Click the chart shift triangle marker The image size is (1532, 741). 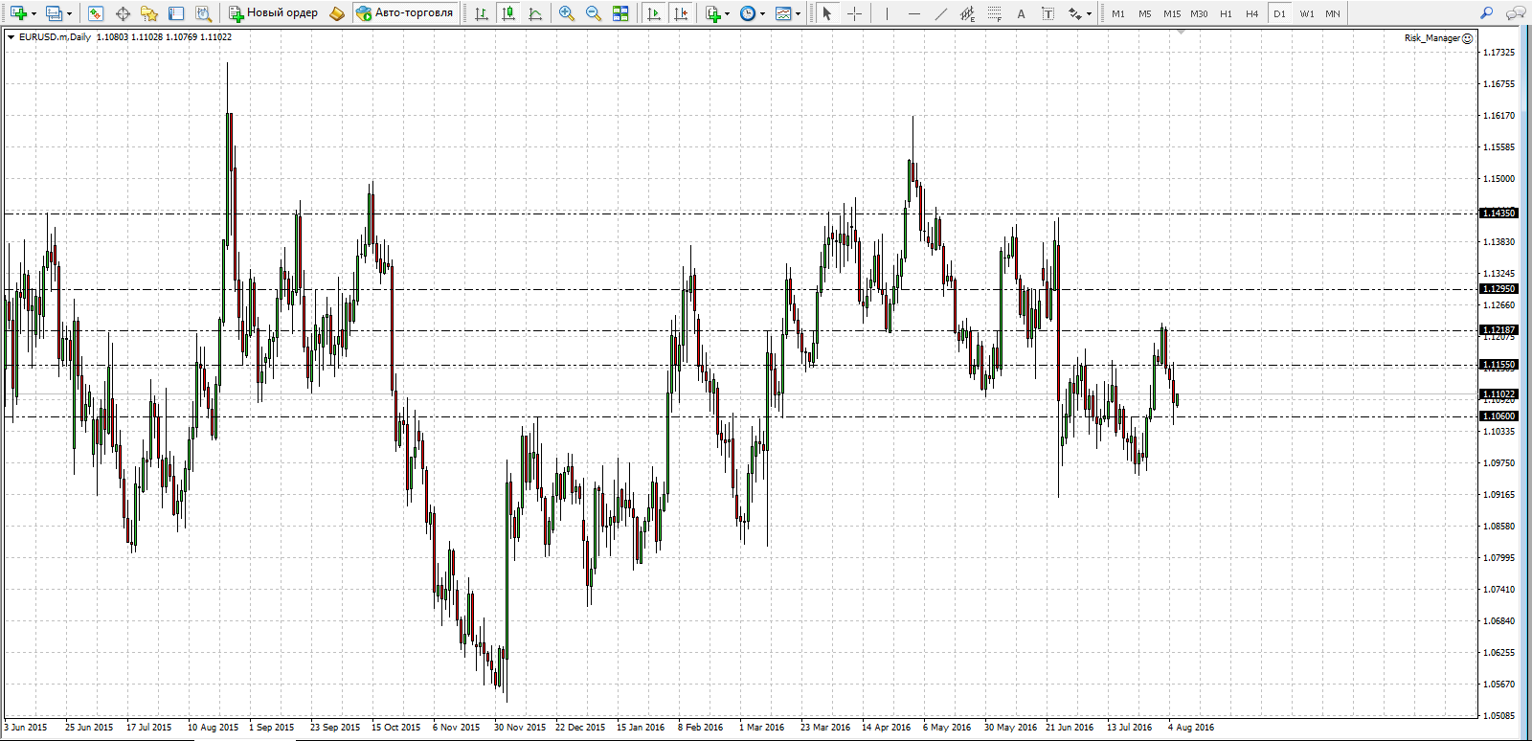tap(1182, 32)
